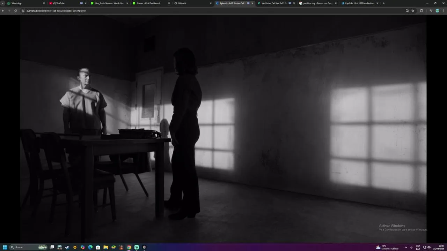The height and width of the screenshot is (251, 447).
Task: Open the install/cast icon in address bar
Action: 407,11
